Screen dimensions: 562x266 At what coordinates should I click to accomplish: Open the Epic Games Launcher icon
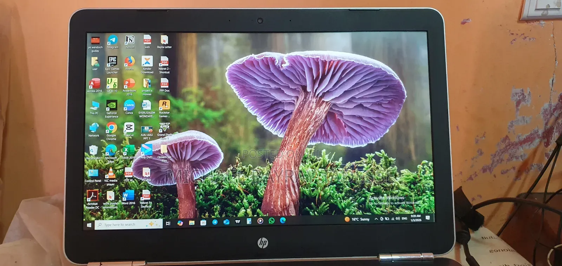(112, 65)
